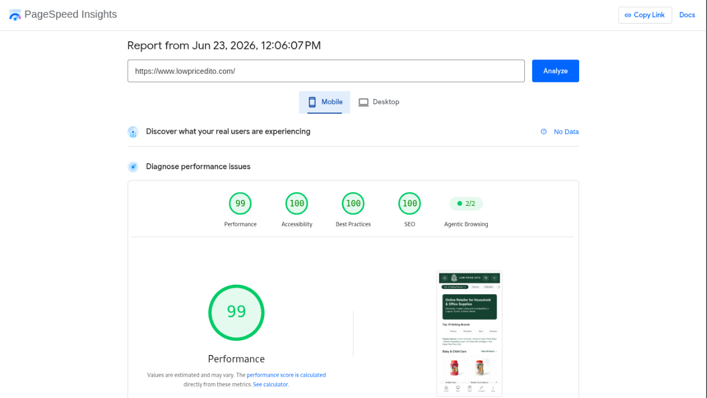Viewport: 707px width, 398px height.
Task: Click the PageSpeed Insights logo icon
Action: click(x=15, y=15)
